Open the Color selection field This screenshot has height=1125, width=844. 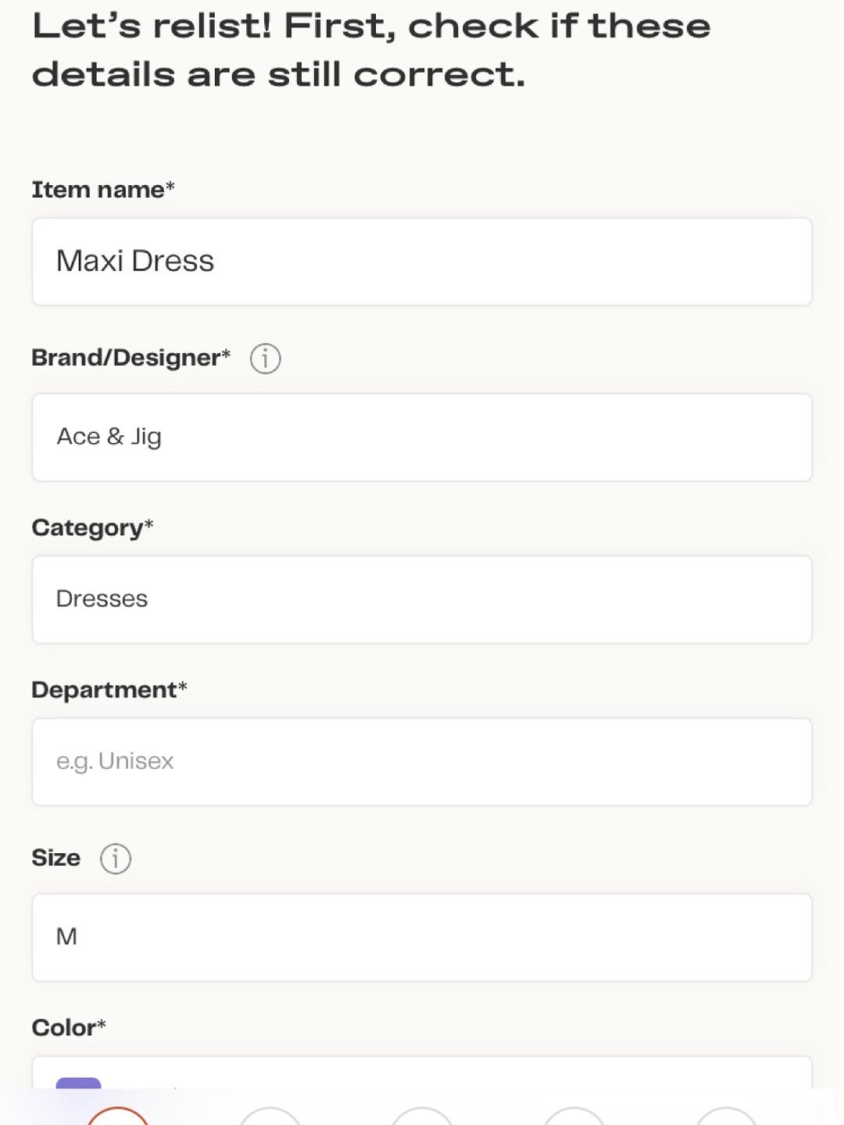click(x=422, y=1073)
